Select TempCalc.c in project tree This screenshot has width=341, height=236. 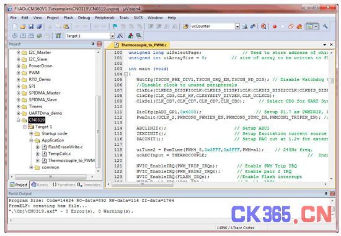tap(59, 154)
